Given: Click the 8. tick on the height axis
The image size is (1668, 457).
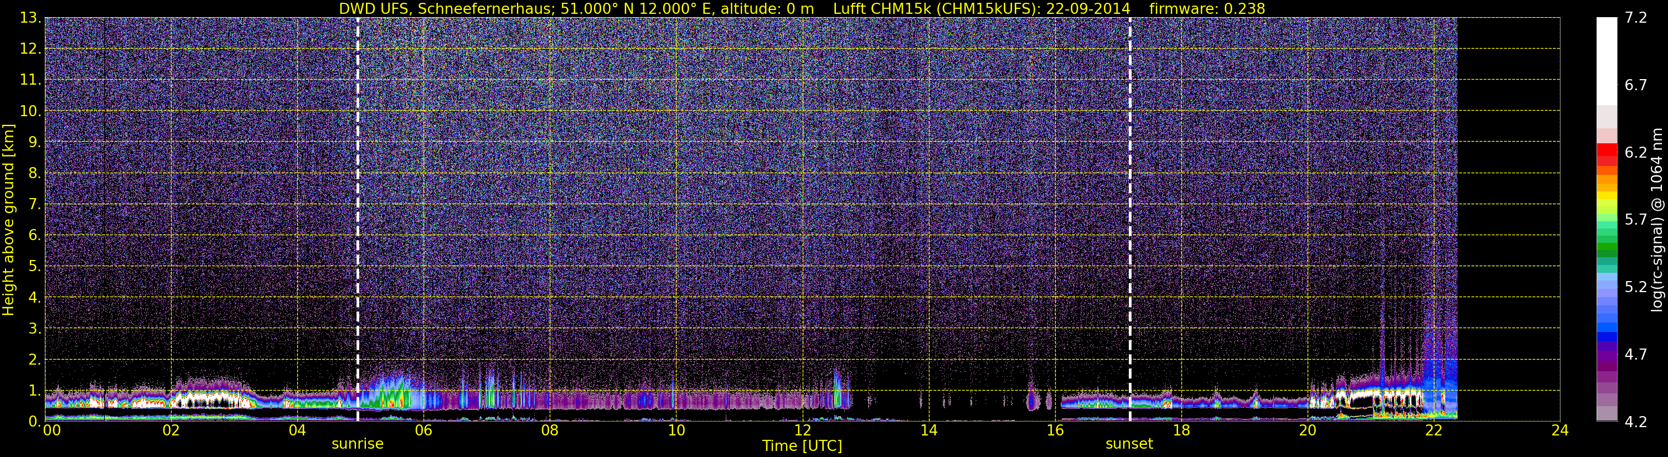Looking at the screenshot, I should pyautogui.click(x=34, y=174).
